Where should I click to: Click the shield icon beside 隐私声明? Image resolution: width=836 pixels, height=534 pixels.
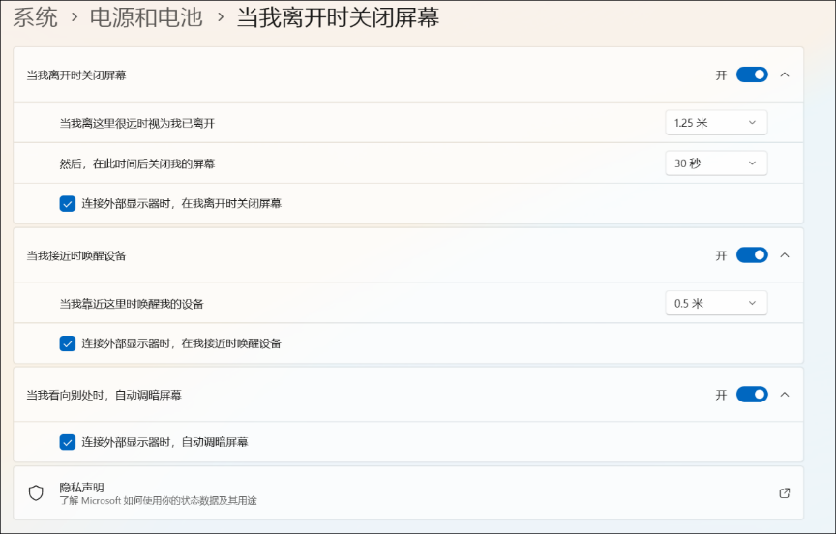(x=36, y=493)
